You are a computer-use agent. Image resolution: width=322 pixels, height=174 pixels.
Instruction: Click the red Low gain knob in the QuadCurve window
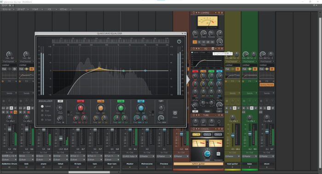(x=80, y=108)
